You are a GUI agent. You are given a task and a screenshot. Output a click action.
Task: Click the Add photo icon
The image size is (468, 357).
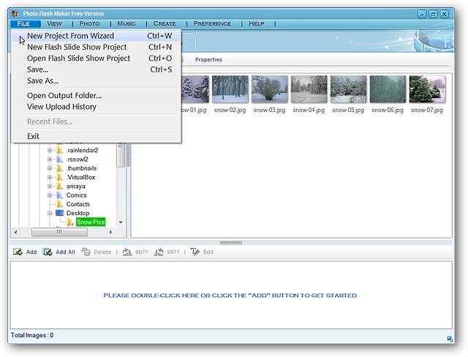(x=18, y=252)
